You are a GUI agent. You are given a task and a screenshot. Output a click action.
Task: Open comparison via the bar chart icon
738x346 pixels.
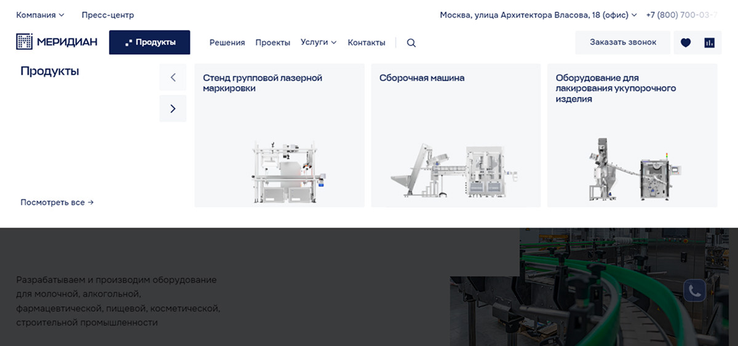[x=709, y=42]
